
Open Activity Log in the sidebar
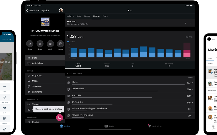point(37,63)
